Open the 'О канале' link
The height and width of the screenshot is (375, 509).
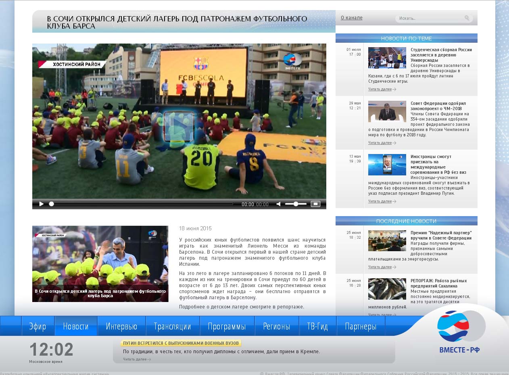tap(352, 18)
